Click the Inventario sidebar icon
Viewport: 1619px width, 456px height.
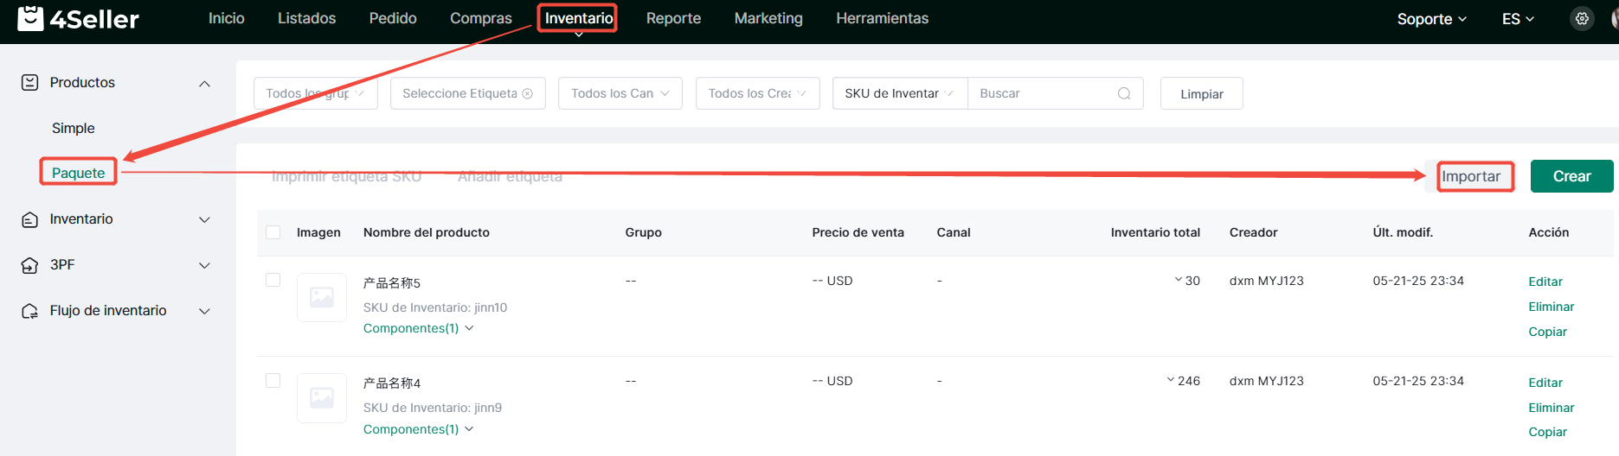click(x=29, y=219)
